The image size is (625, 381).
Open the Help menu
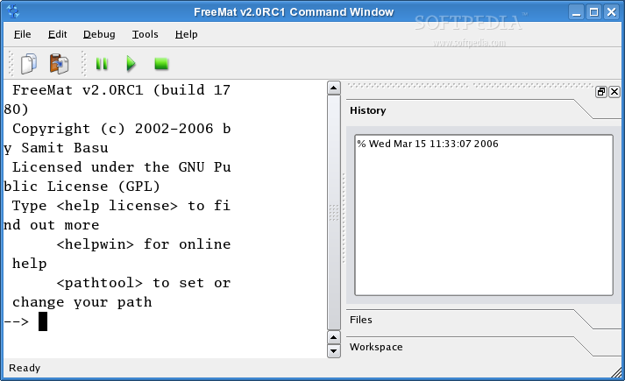(x=186, y=35)
